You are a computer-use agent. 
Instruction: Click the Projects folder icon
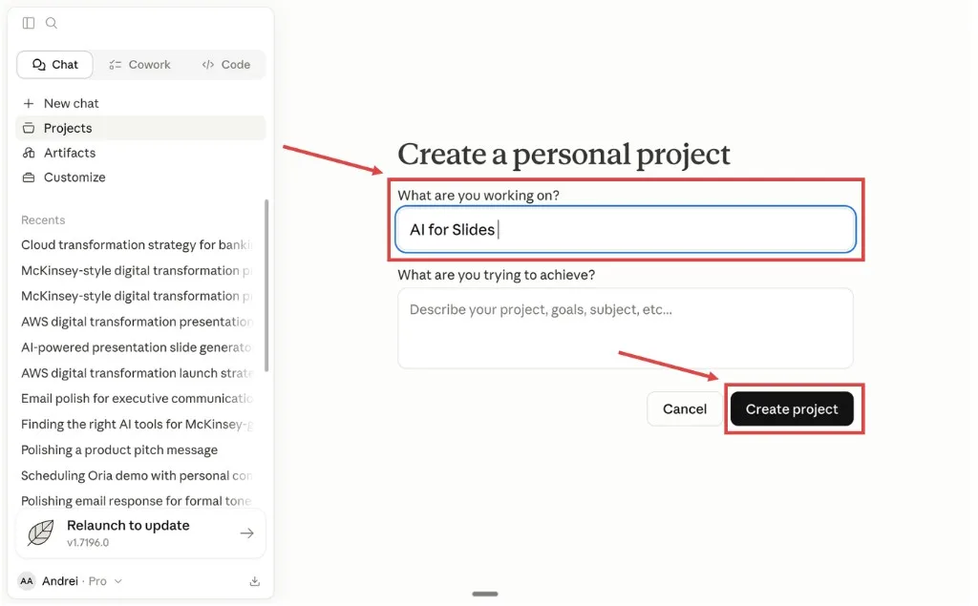tap(29, 128)
